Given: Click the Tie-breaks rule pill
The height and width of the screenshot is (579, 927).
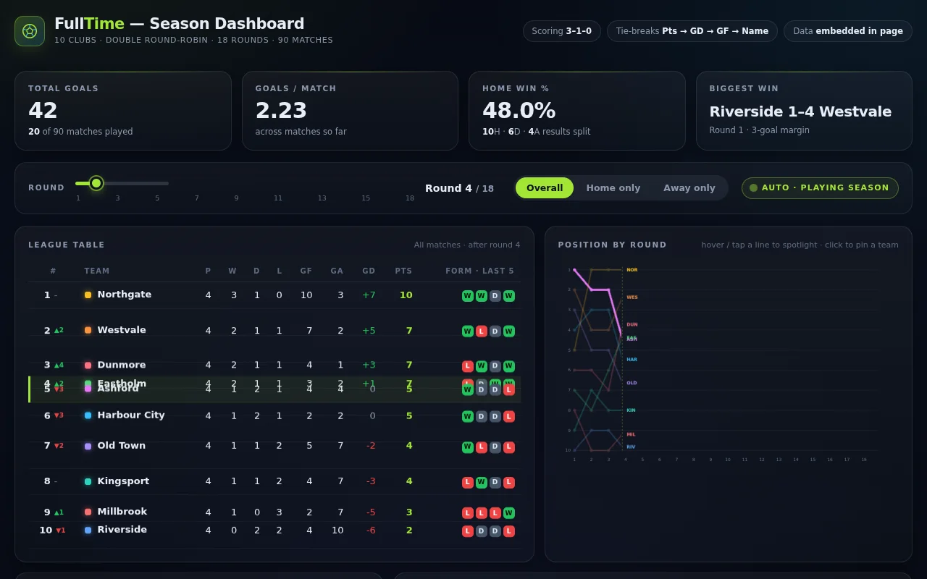Looking at the screenshot, I should [692, 31].
